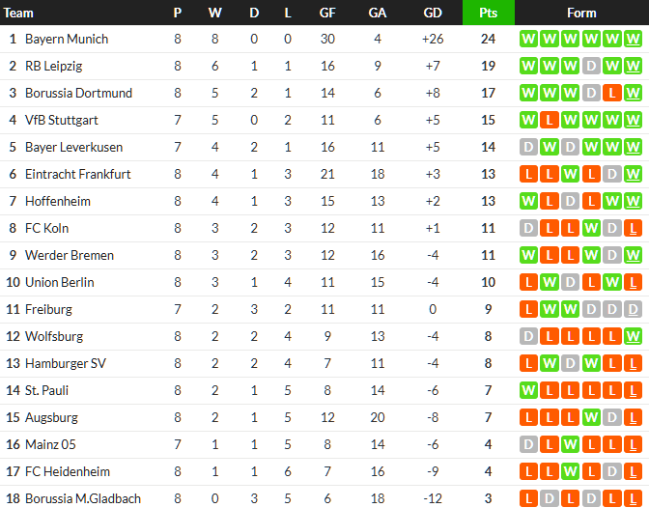
Task: Click the win badge in Augsburg's form
Action: 591,418
